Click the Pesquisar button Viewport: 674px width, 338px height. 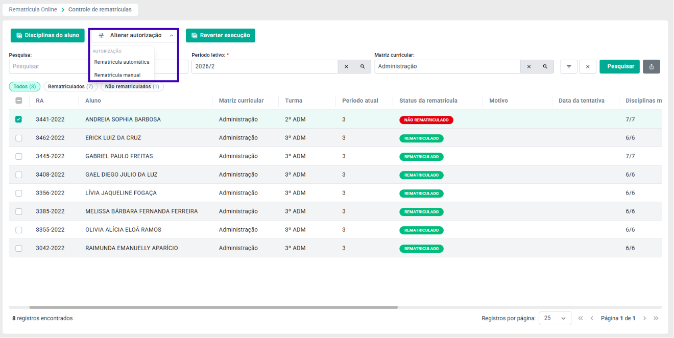tap(620, 66)
